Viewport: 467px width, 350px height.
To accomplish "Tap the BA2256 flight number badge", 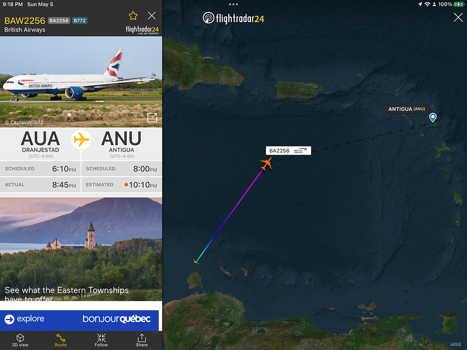I will point(59,20).
